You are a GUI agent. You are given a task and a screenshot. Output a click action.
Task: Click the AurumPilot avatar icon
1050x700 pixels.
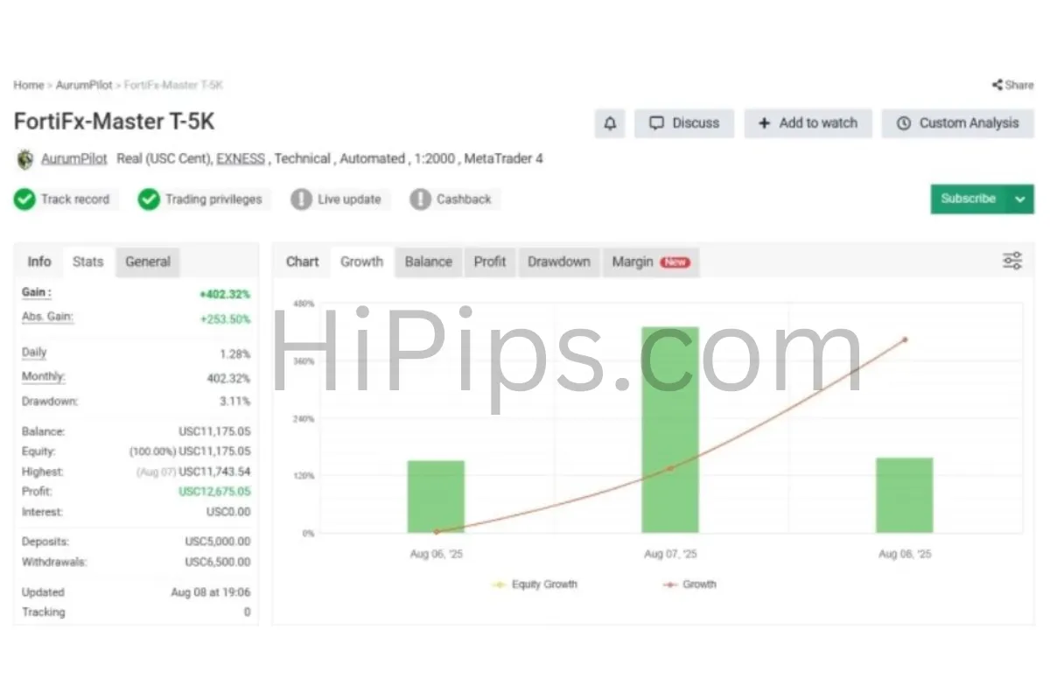click(x=24, y=159)
